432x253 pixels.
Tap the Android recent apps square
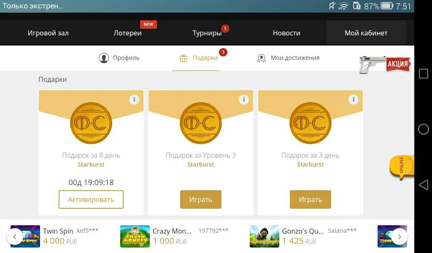click(424, 73)
